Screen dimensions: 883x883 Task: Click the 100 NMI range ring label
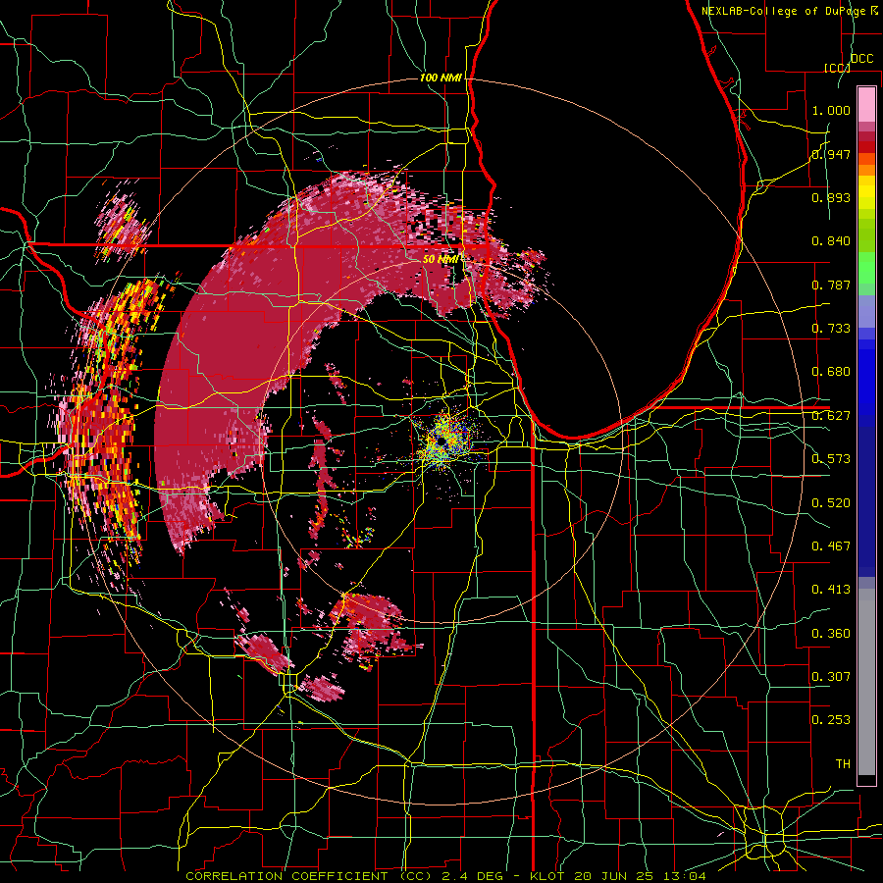441,78
